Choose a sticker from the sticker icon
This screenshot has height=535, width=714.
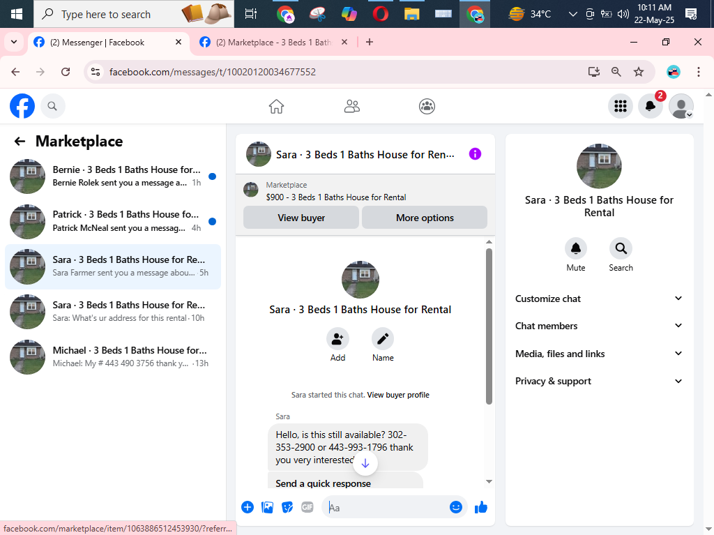point(287,507)
